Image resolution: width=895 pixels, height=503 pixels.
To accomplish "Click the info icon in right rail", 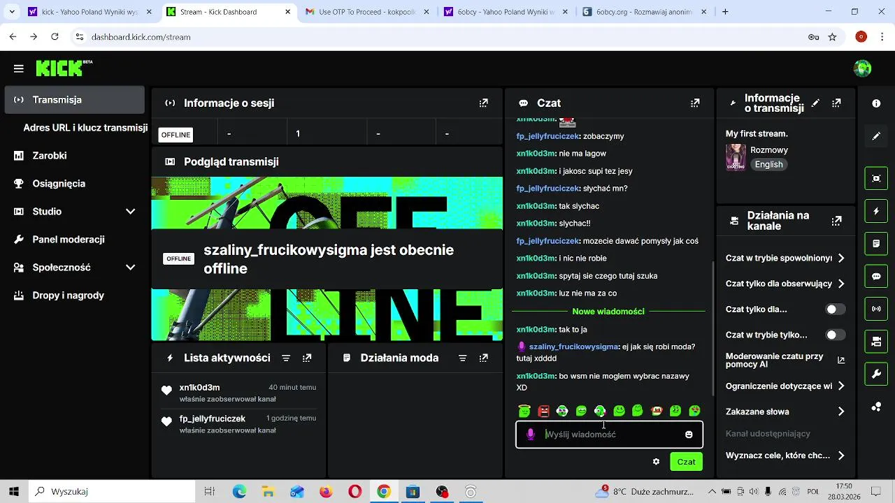I will pos(876,103).
